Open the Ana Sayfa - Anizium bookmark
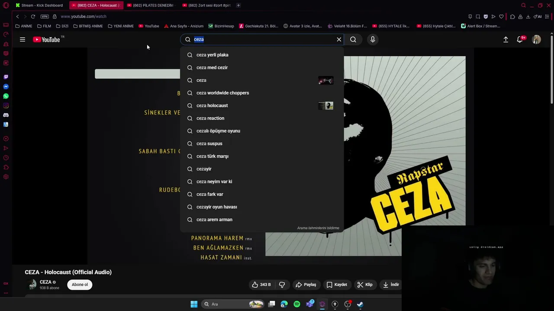The image size is (554, 311). [184, 26]
